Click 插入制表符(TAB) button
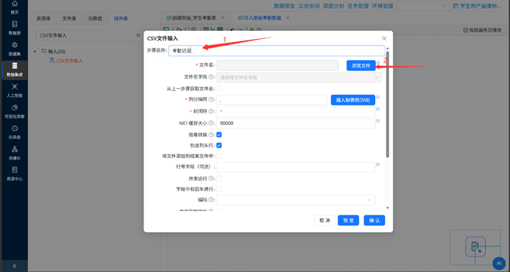The width and height of the screenshot is (510, 272). click(x=353, y=100)
